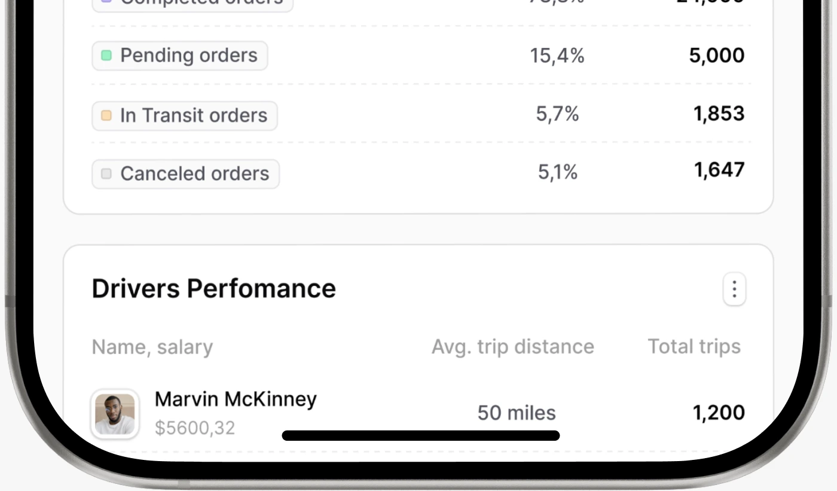The image size is (837, 491).
Task: Sort by Total trips column header
Action: click(695, 346)
